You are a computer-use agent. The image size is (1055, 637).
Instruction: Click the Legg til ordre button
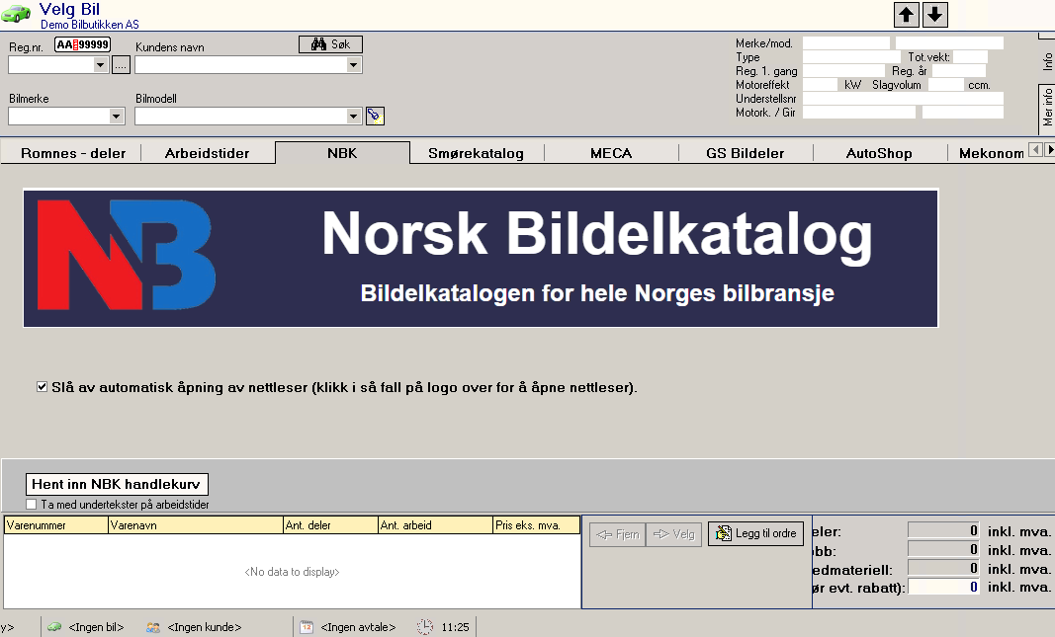pyautogui.click(x=754, y=533)
